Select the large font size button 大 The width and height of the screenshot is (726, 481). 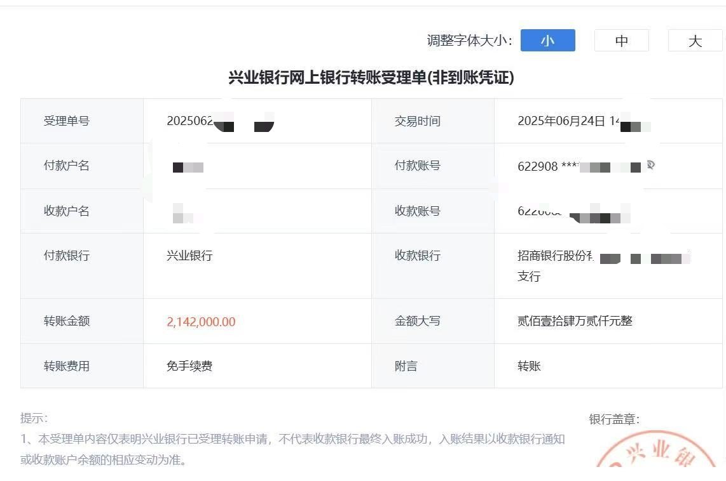(695, 40)
